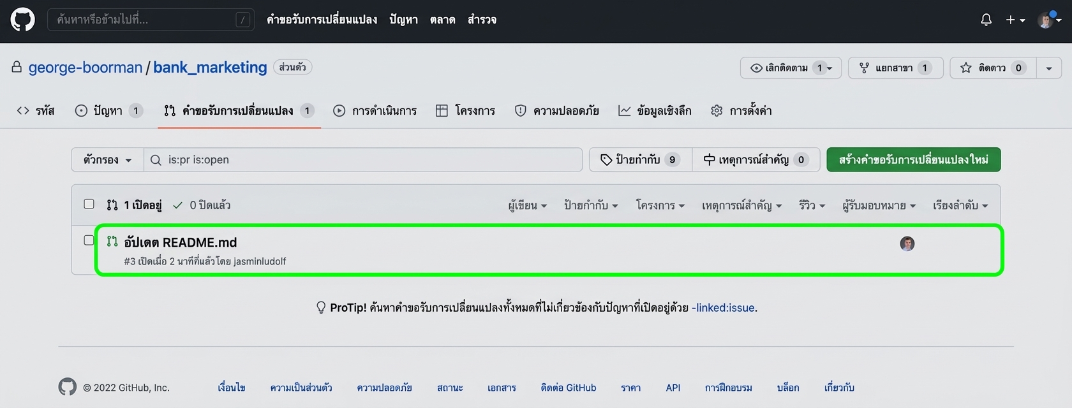Switch to the รหัส code tab
This screenshot has height=408, width=1072.
(36, 110)
